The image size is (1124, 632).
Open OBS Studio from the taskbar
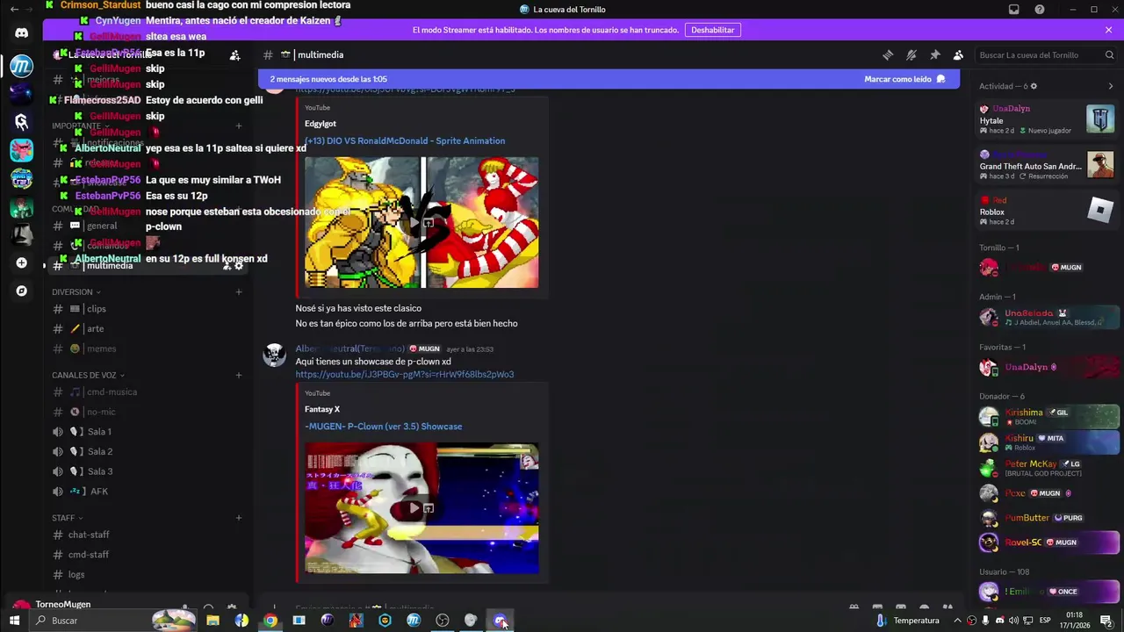pos(443,621)
